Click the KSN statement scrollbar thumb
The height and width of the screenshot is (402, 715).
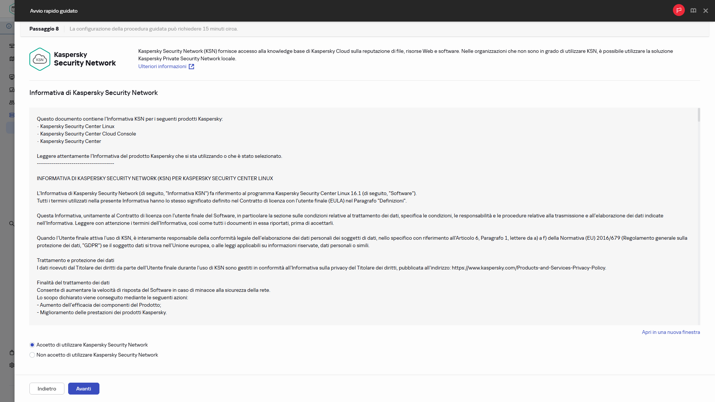click(699, 115)
